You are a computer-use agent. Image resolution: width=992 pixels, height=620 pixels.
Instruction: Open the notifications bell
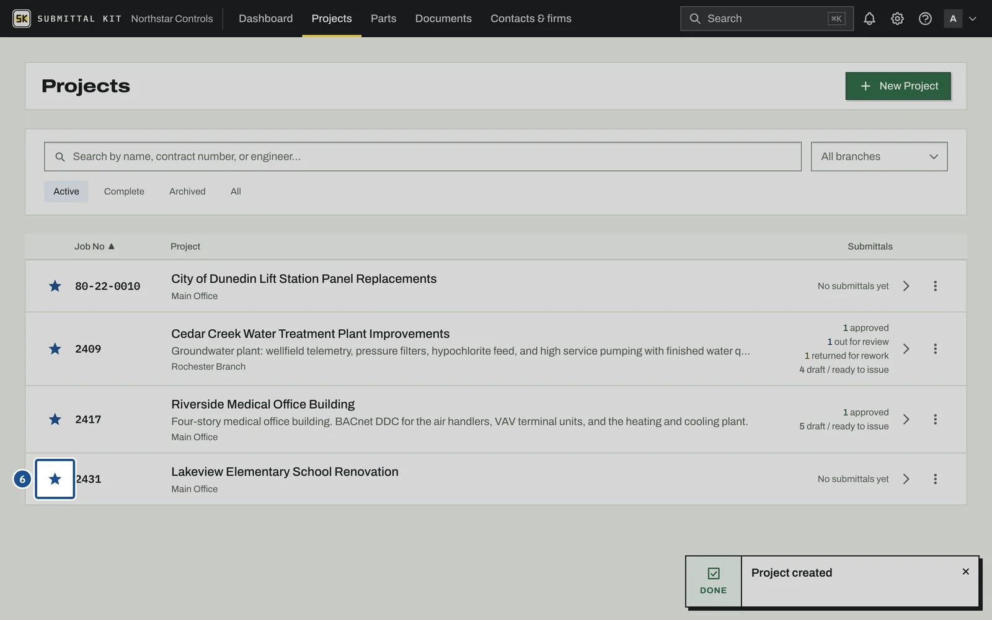(869, 19)
